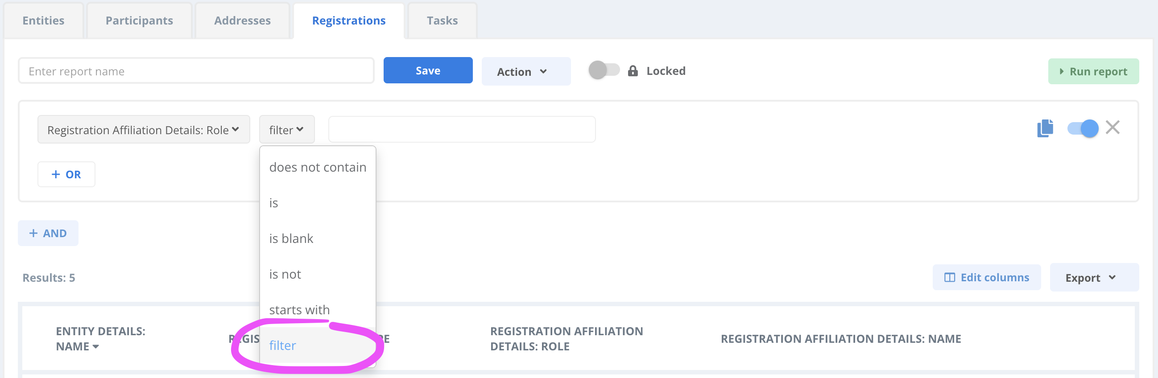
Task: Collapse the filter operator dropdown
Action: pos(286,130)
